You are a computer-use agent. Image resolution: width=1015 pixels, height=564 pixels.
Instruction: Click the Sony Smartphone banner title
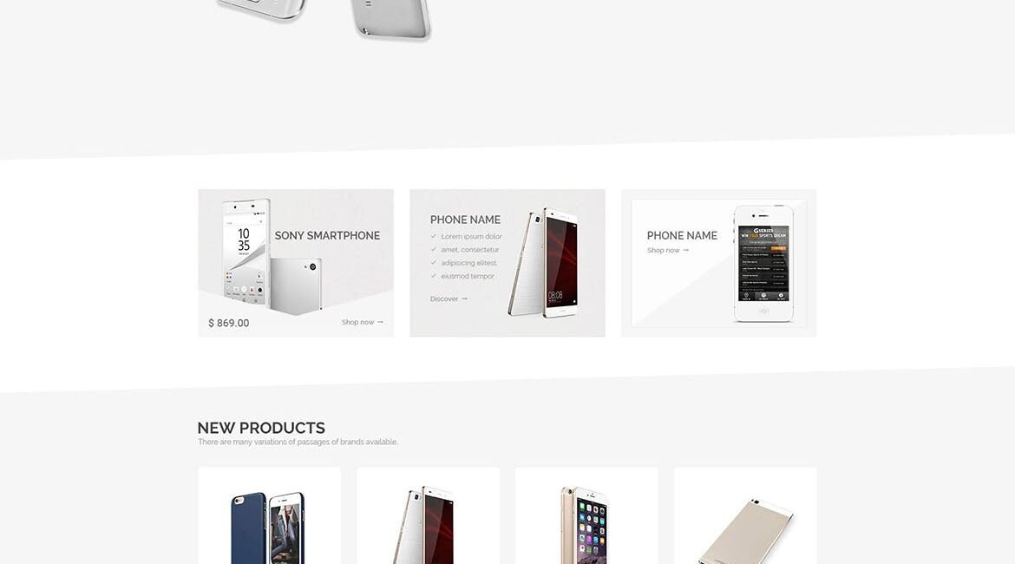pyautogui.click(x=327, y=236)
